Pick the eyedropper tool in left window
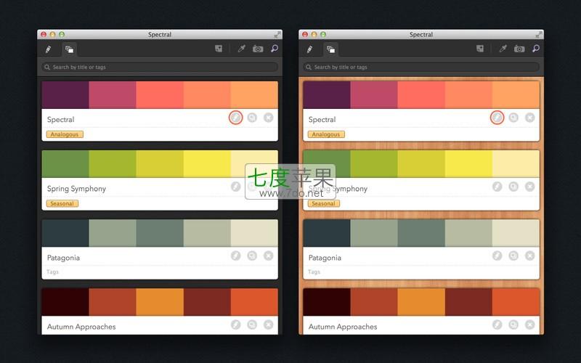Viewport: 581px width, 363px height. (242, 49)
